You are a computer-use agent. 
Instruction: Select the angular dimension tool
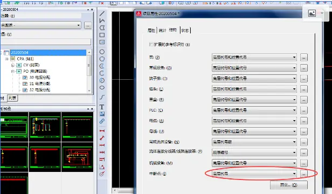pyautogui.click(x=102, y=167)
